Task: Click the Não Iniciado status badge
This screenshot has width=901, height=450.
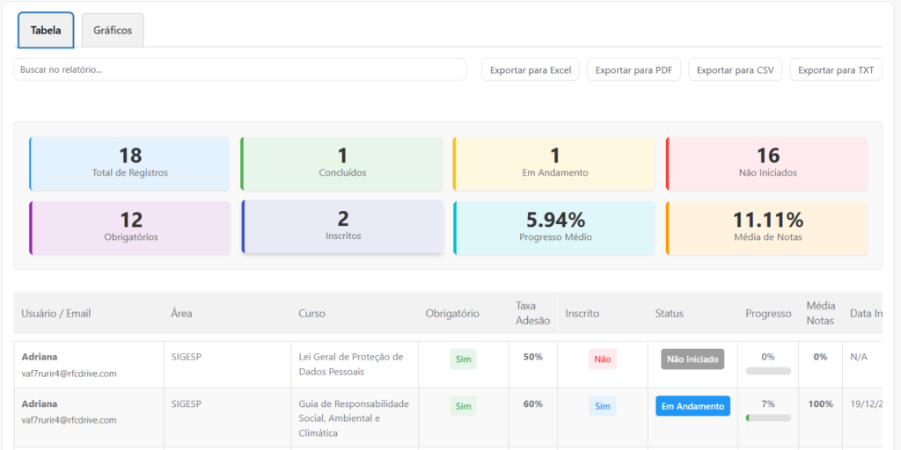Action: click(692, 359)
